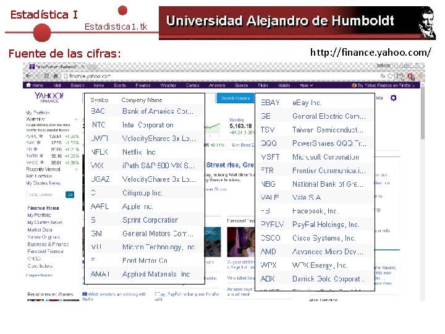
Task: Click the house icon beside Home in the Yahoo bar
Action: click(28, 85)
